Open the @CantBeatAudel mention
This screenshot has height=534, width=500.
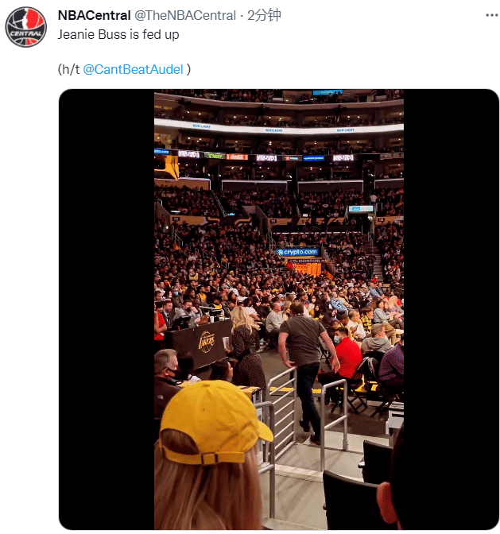[x=133, y=69]
